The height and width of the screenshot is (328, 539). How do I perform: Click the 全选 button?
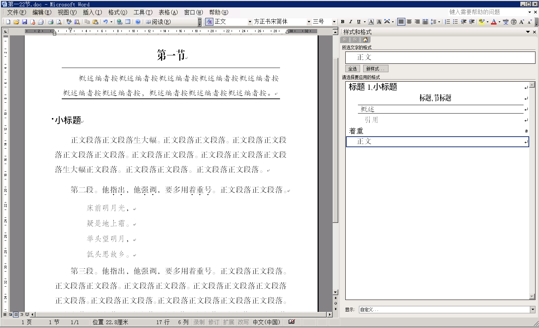pos(352,69)
